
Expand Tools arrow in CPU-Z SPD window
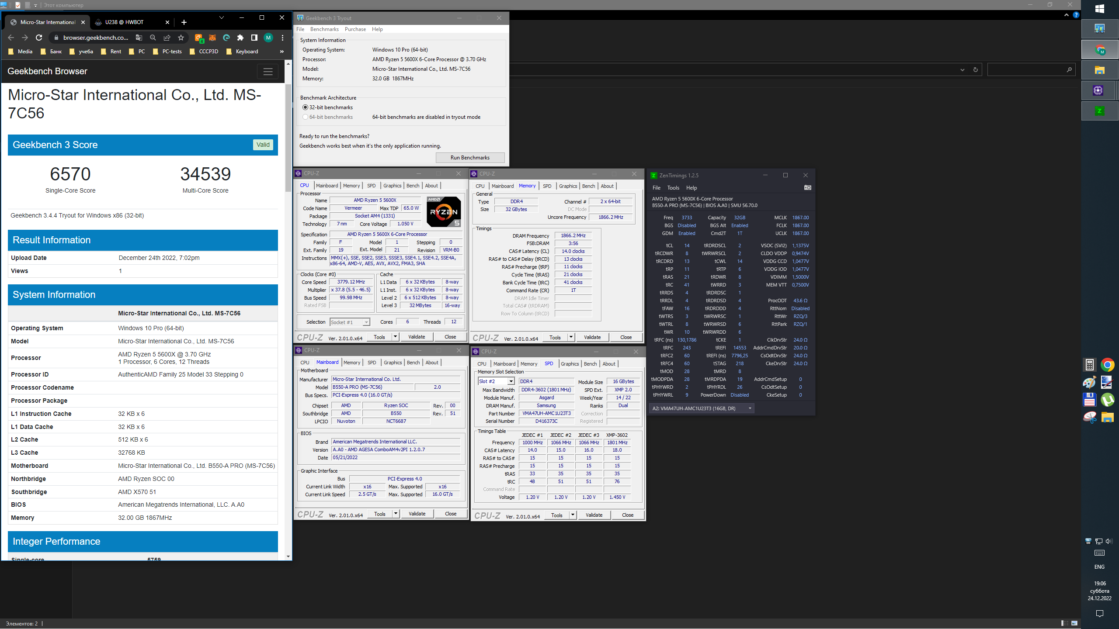tap(573, 515)
